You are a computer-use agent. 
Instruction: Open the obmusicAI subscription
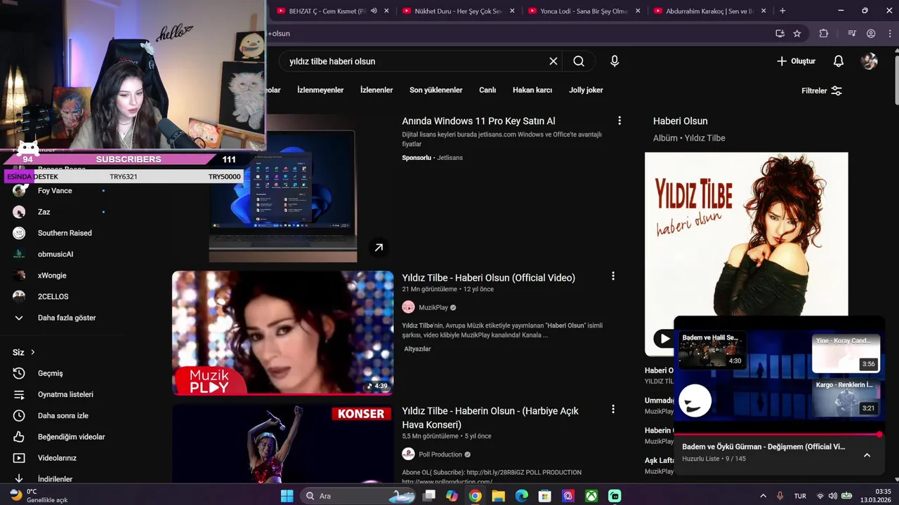pyautogui.click(x=55, y=254)
